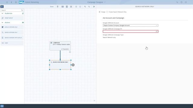
Task: Select Search Network Only palette action
Action: tap(12, 32)
